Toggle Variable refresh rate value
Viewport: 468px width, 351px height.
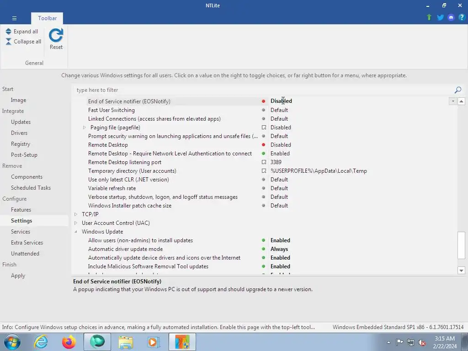[279, 188]
